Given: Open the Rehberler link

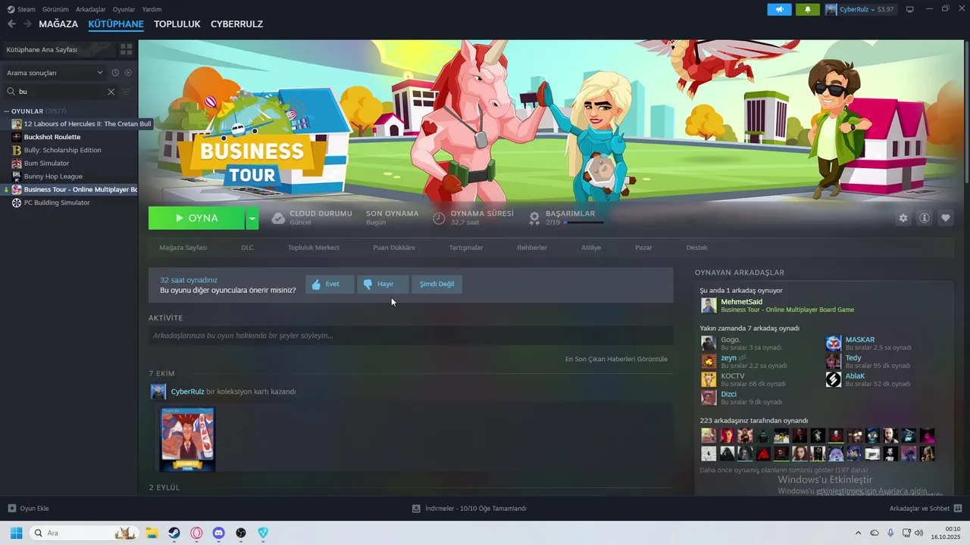Looking at the screenshot, I should 532,248.
